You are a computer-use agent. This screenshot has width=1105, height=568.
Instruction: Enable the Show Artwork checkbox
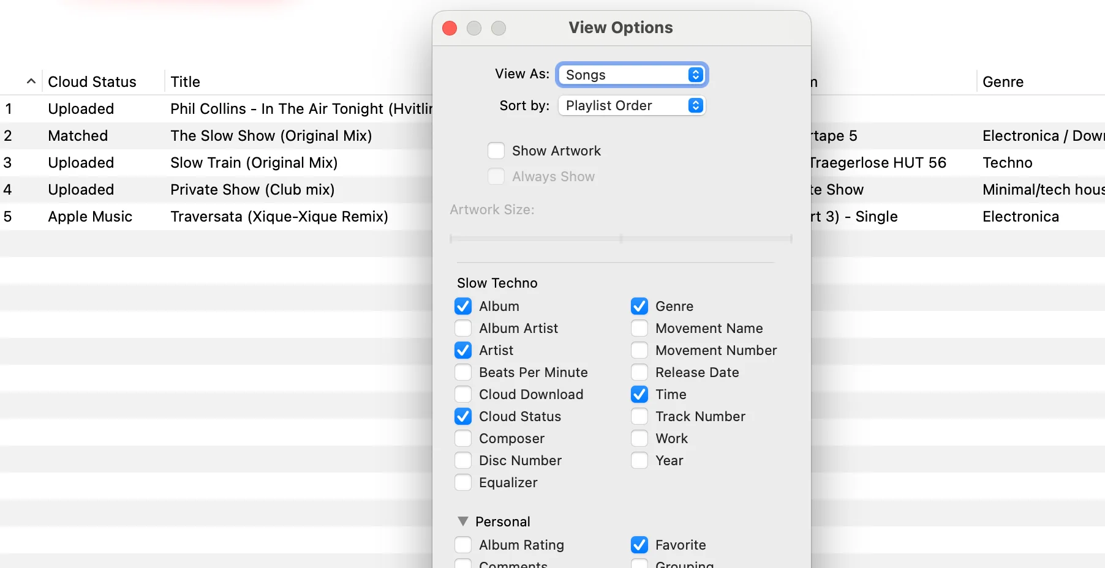tap(496, 151)
